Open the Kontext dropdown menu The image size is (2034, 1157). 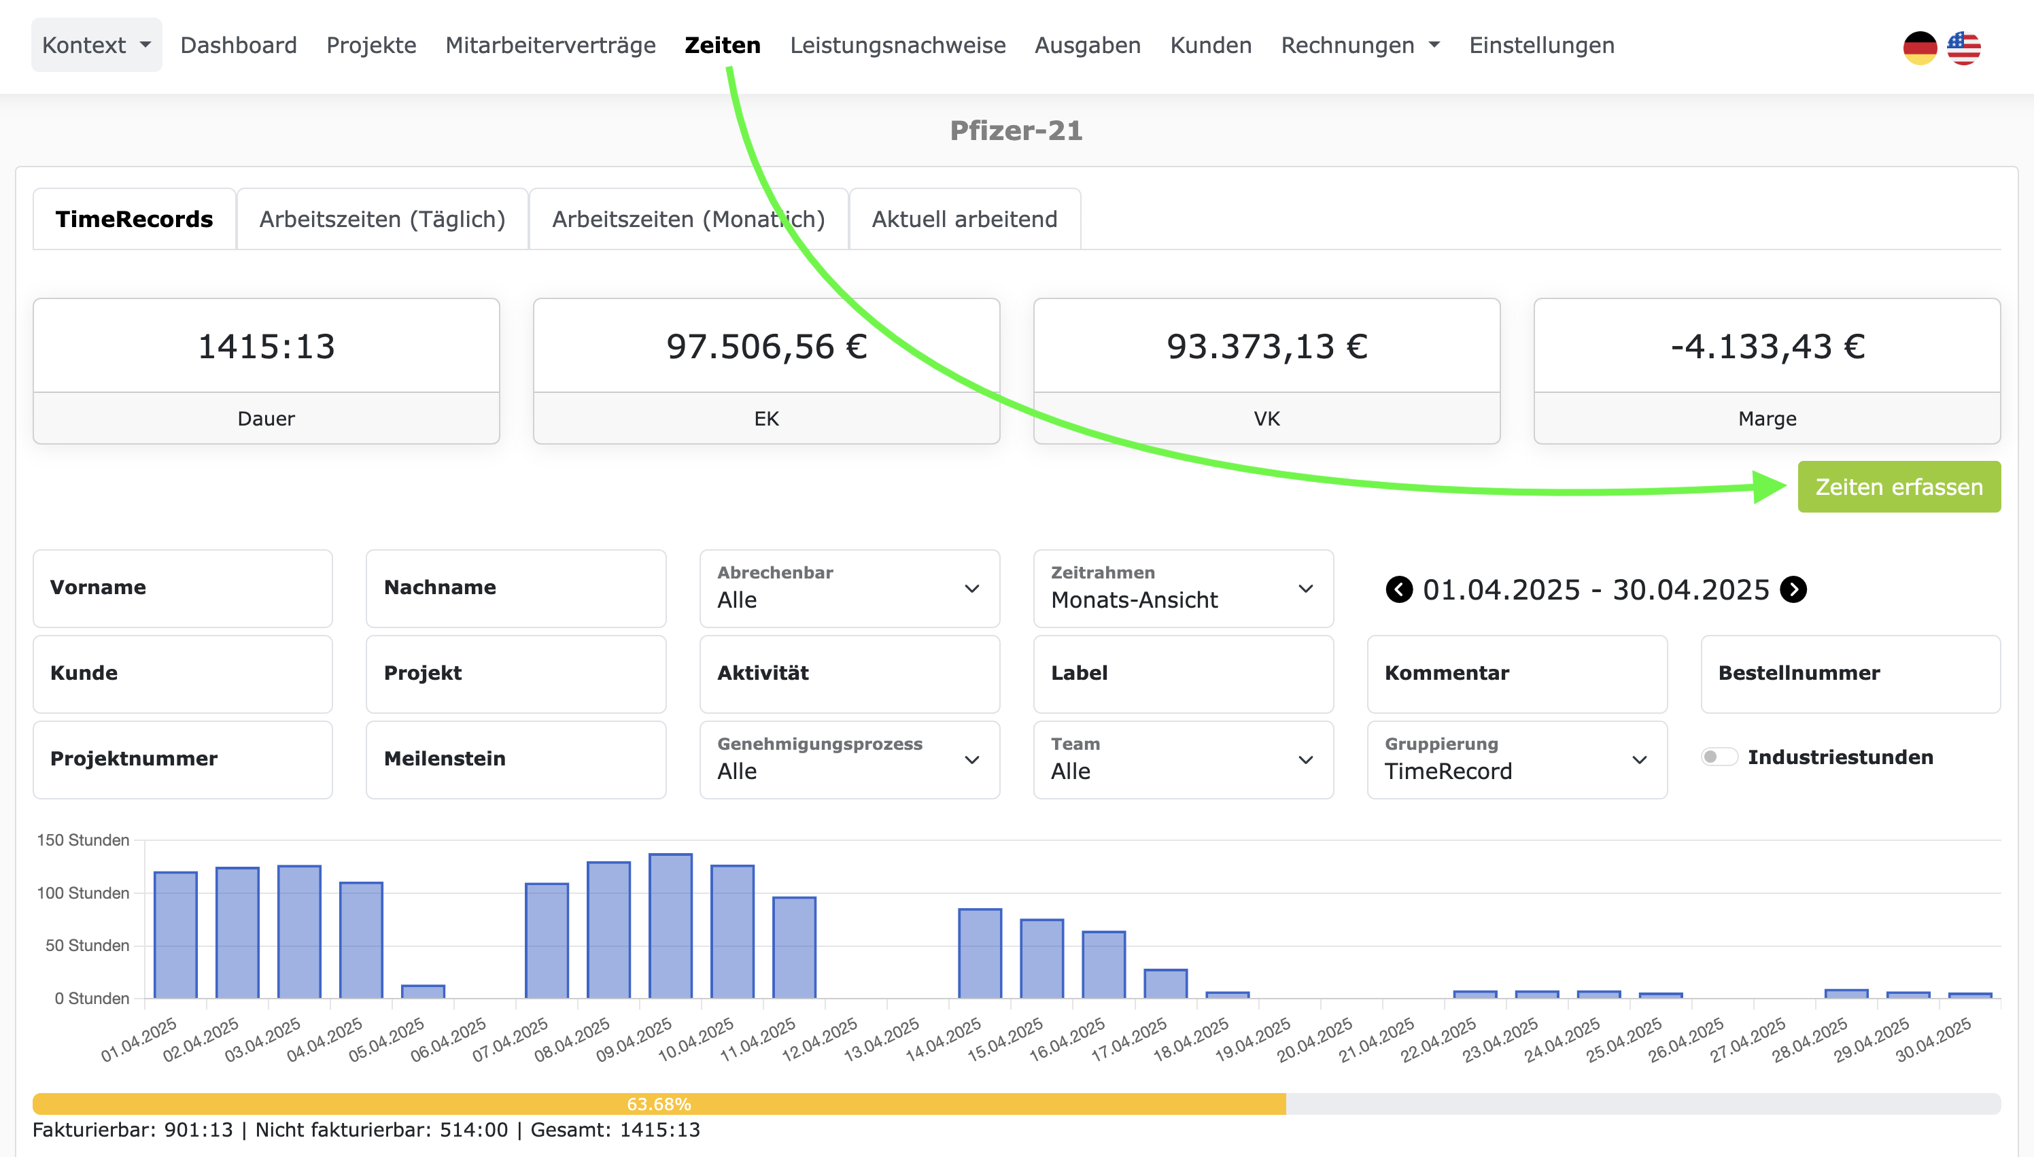[95, 44]
